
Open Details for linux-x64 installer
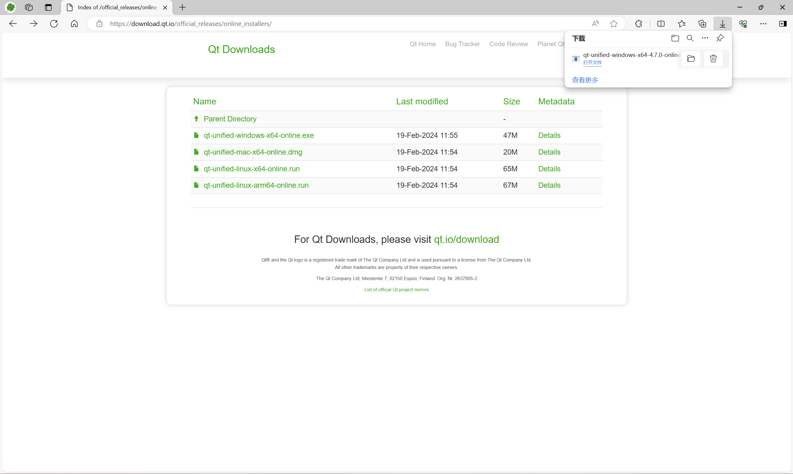point(549,169)
